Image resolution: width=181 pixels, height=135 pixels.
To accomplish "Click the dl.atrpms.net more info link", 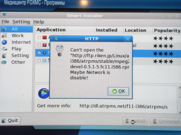I will click(x=123, y=106).
